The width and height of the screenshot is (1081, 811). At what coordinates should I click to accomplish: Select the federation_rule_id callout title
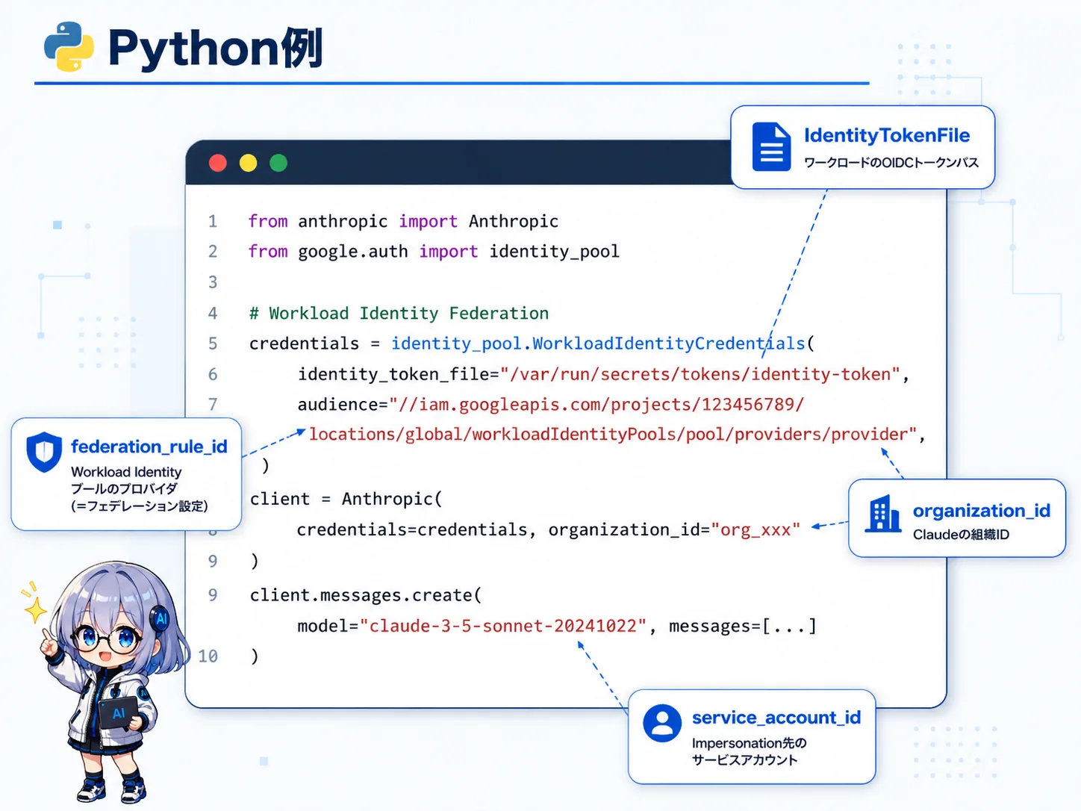click(x=149, y=447)
